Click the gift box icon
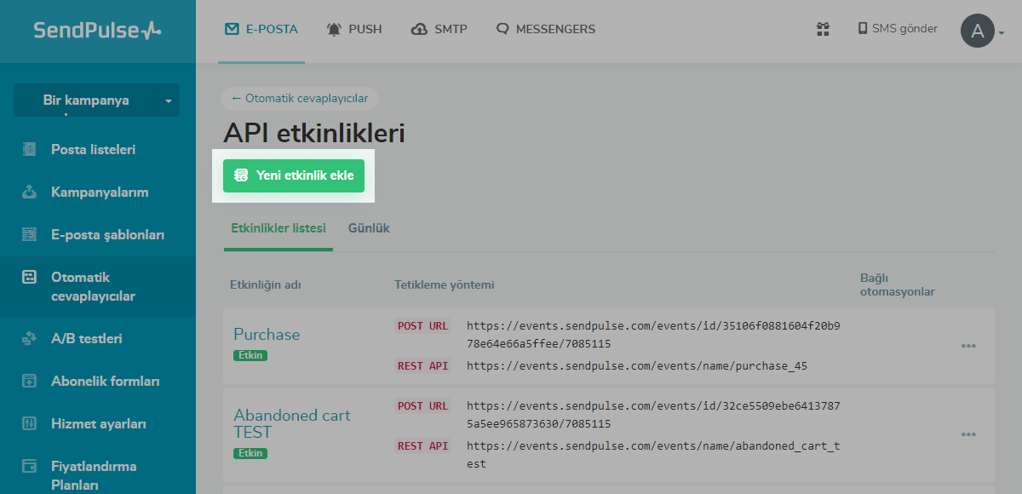This screenshot has width=1022, height=494. [823, 29]
